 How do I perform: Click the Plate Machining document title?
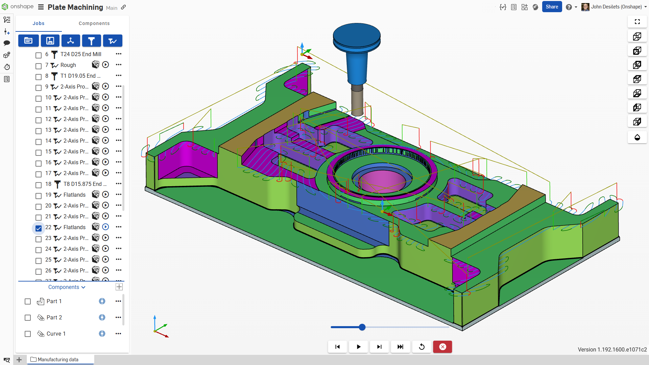click(x=75, y=7)
